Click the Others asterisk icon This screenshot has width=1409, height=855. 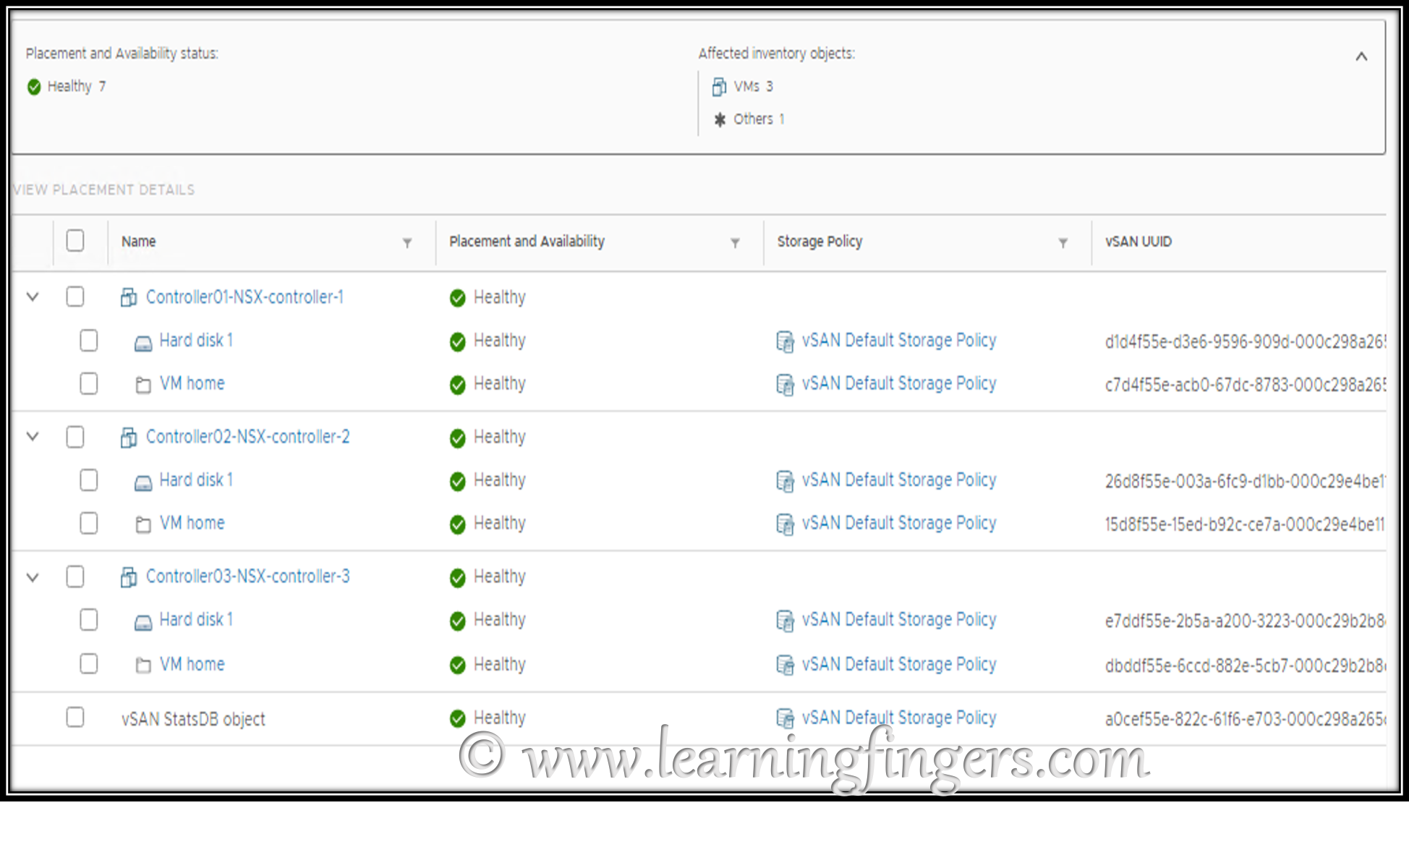(x=719, y=119)
